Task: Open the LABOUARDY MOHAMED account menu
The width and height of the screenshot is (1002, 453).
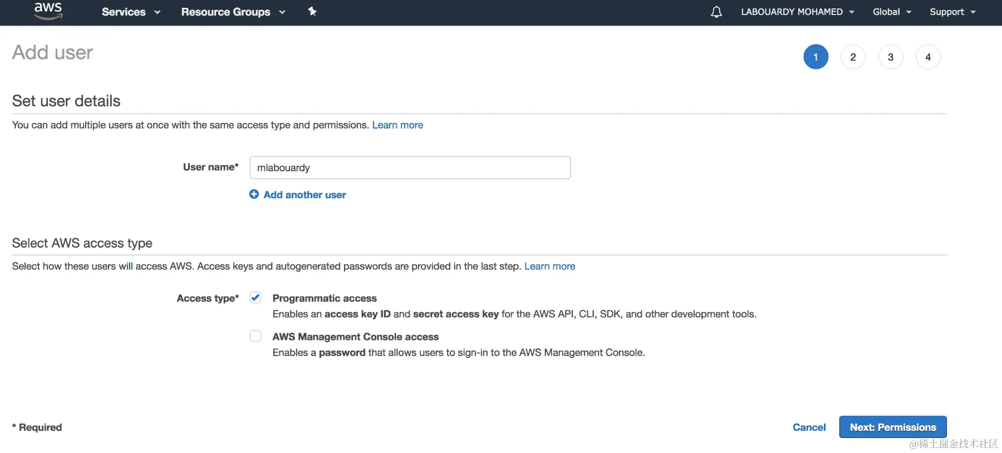Action: coord(797,12)
